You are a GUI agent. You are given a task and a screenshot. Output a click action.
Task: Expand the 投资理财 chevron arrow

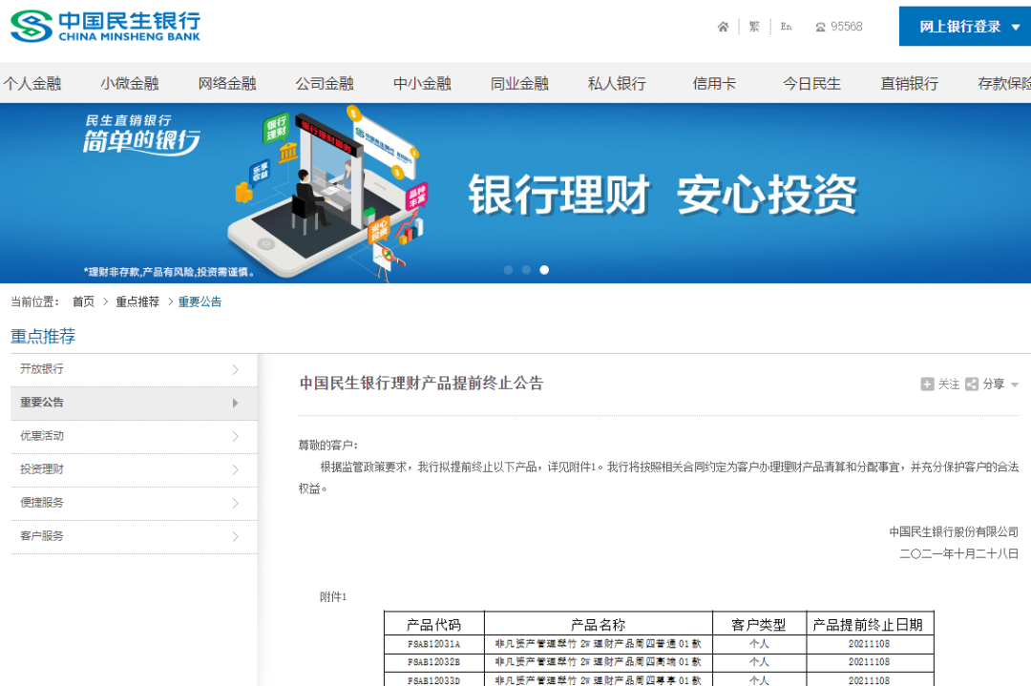tap(236, 469)
